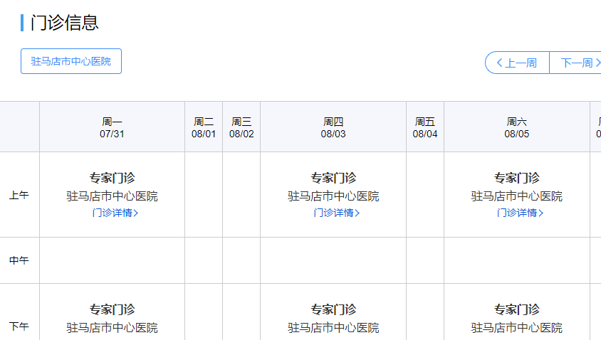
Task: Click 专家门诊 in Saturday morning slot
Action: [517, 178]
